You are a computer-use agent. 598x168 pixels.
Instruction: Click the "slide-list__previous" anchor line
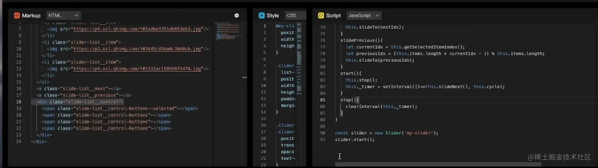coord(84,95)
